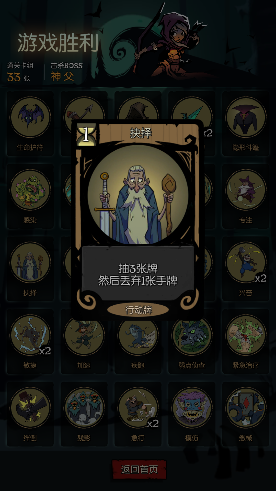Screen dimensions: 276x491
Task: Tap the 返回首页 red button
Action: click(139, 470)
